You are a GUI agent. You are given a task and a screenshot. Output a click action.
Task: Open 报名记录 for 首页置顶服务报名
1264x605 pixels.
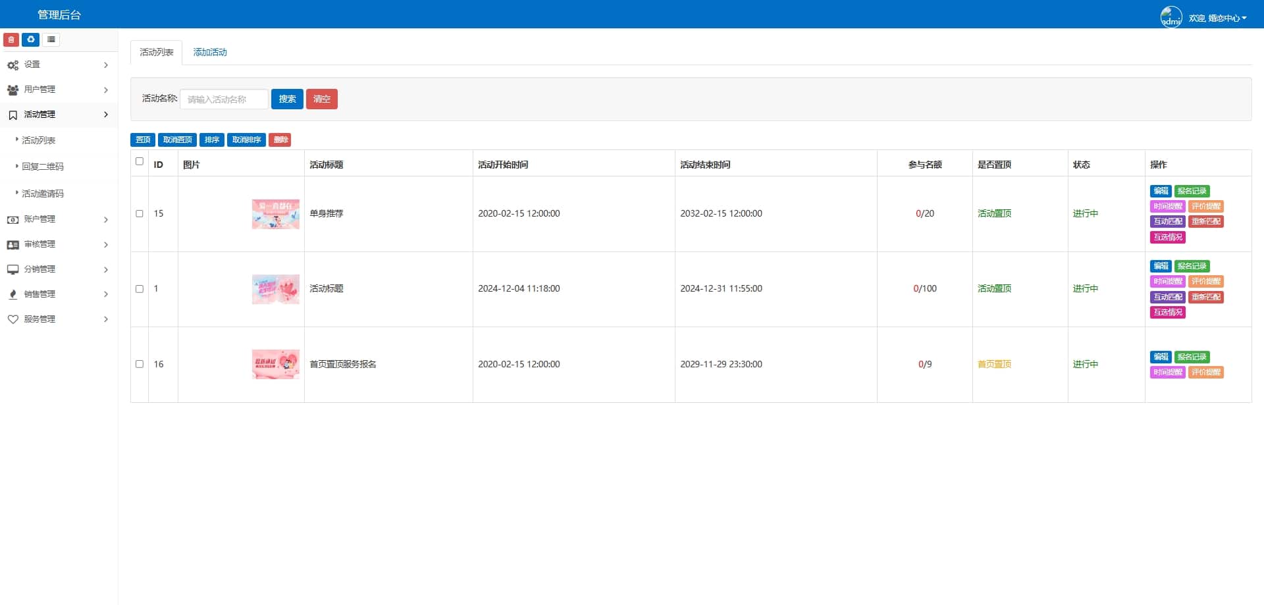tap(1192, 357)
